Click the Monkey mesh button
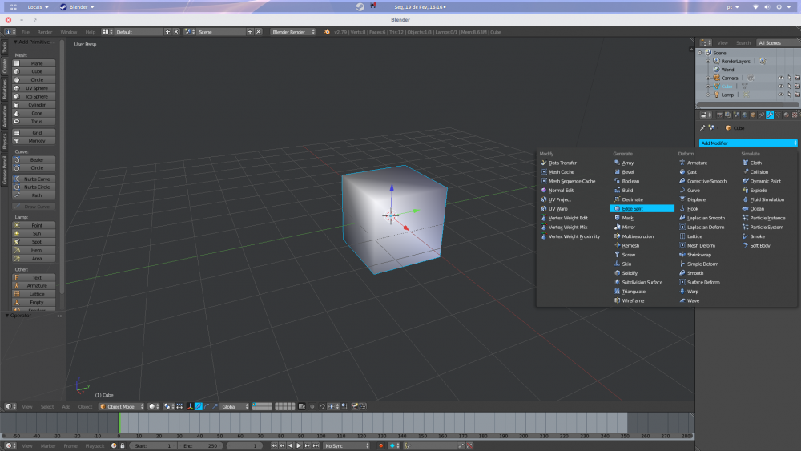801x451 pixels. [36, 140]
